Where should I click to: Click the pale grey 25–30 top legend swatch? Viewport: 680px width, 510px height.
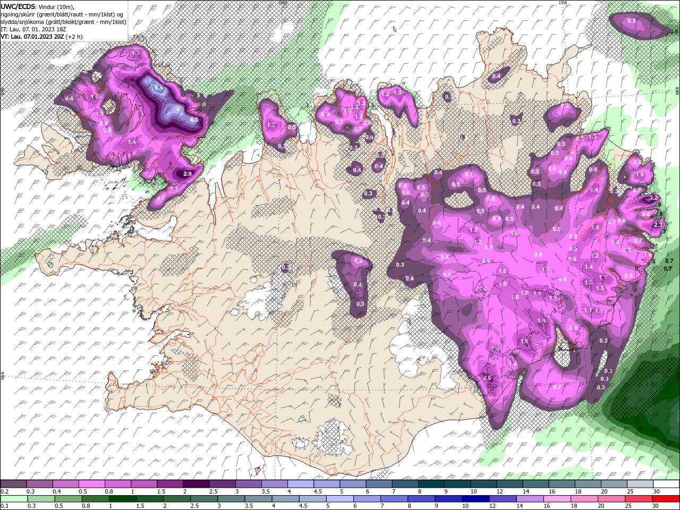click(640, 484)
